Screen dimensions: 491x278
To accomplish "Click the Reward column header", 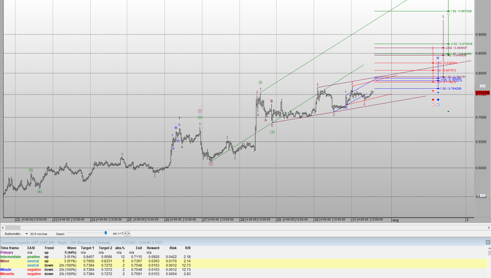I will (153, 248).
